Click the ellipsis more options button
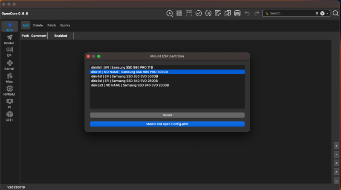Image resolution: width=341 pixels, height=190 pixels. [336, 181]
